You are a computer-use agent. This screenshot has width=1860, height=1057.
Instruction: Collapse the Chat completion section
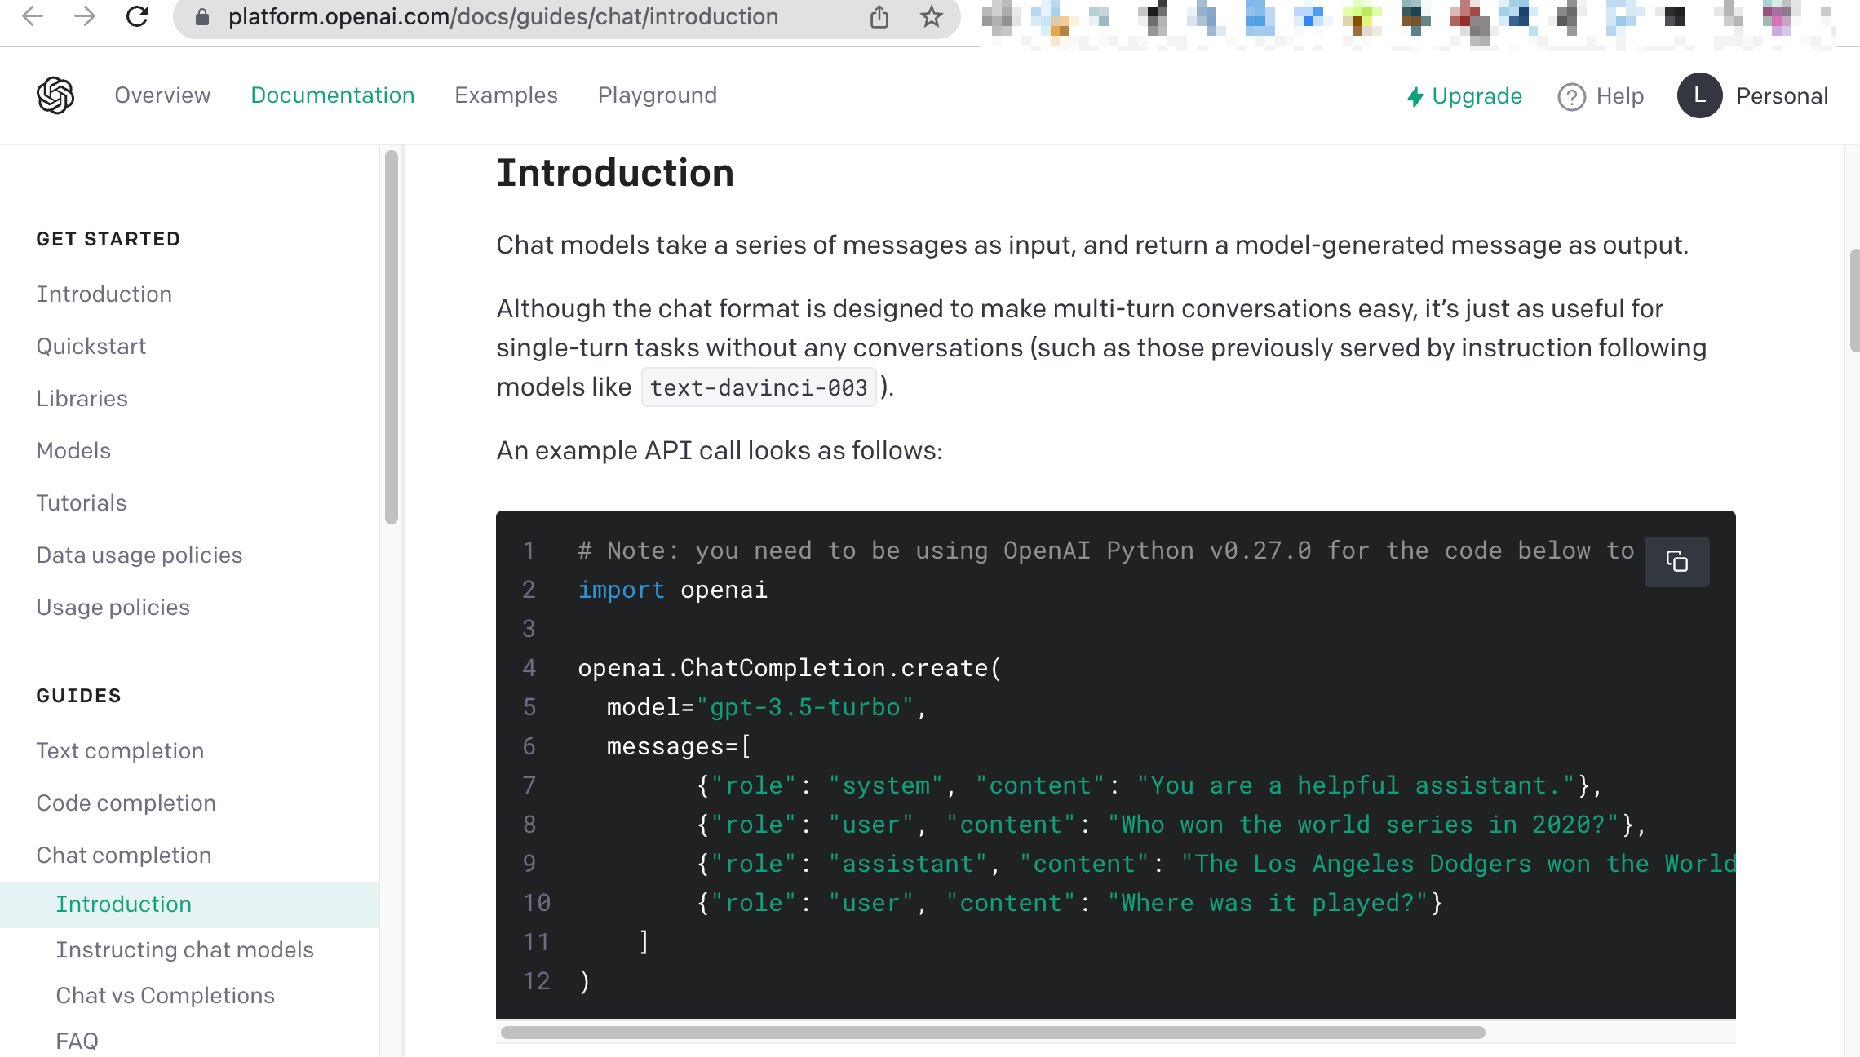[124, 855]
